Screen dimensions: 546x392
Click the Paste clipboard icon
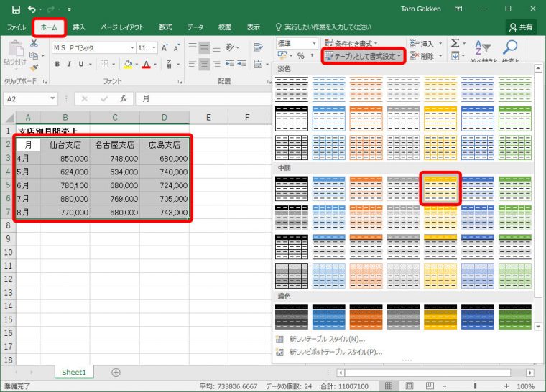click(15, 48)
